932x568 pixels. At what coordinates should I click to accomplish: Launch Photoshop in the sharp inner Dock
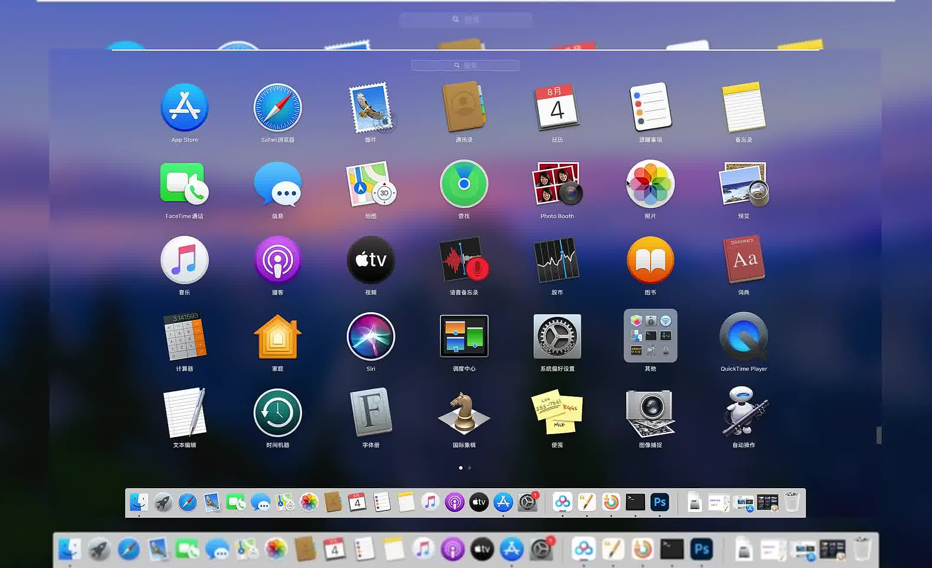tap(660, 502)
